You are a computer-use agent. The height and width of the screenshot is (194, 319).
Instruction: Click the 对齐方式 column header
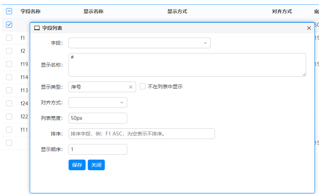[x=282, y=11]
